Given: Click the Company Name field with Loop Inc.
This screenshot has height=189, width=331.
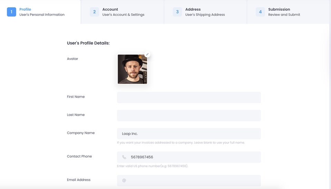Looking at the screenshot, I should pyautogui.click(x=189, y=134).
